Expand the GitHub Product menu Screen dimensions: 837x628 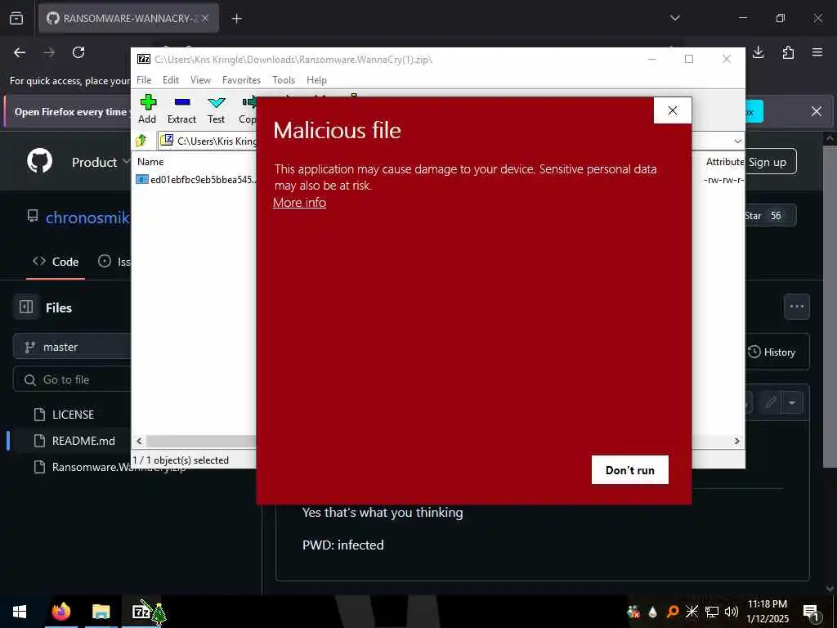point(101,162)
